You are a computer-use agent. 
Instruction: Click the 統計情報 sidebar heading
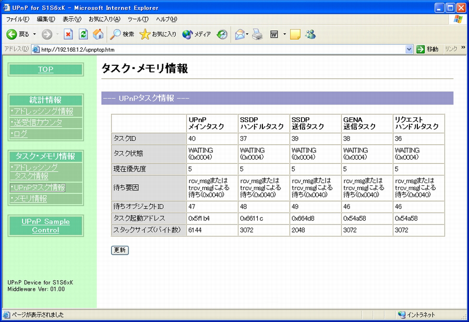point(45,100)
